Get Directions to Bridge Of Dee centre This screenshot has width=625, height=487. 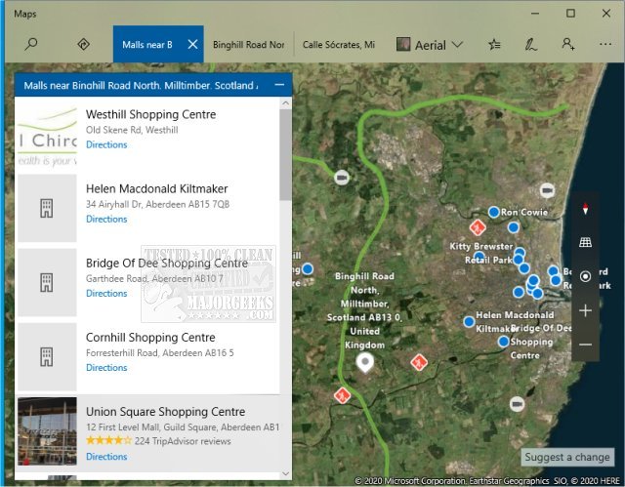click(x=106, y=294)
